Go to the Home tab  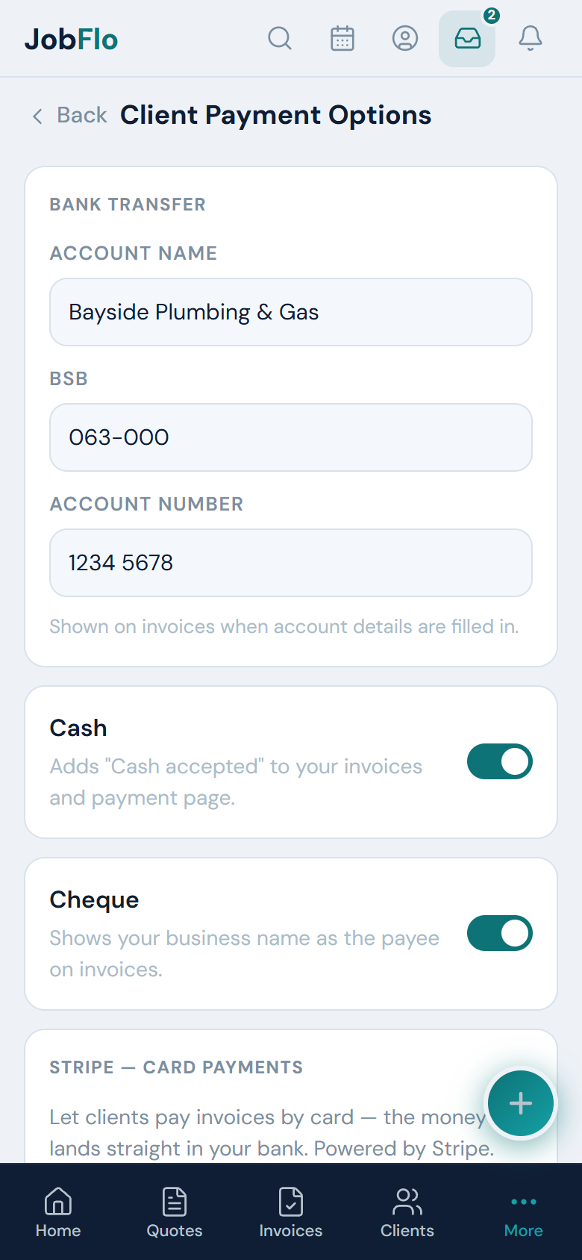[58, 1212]
